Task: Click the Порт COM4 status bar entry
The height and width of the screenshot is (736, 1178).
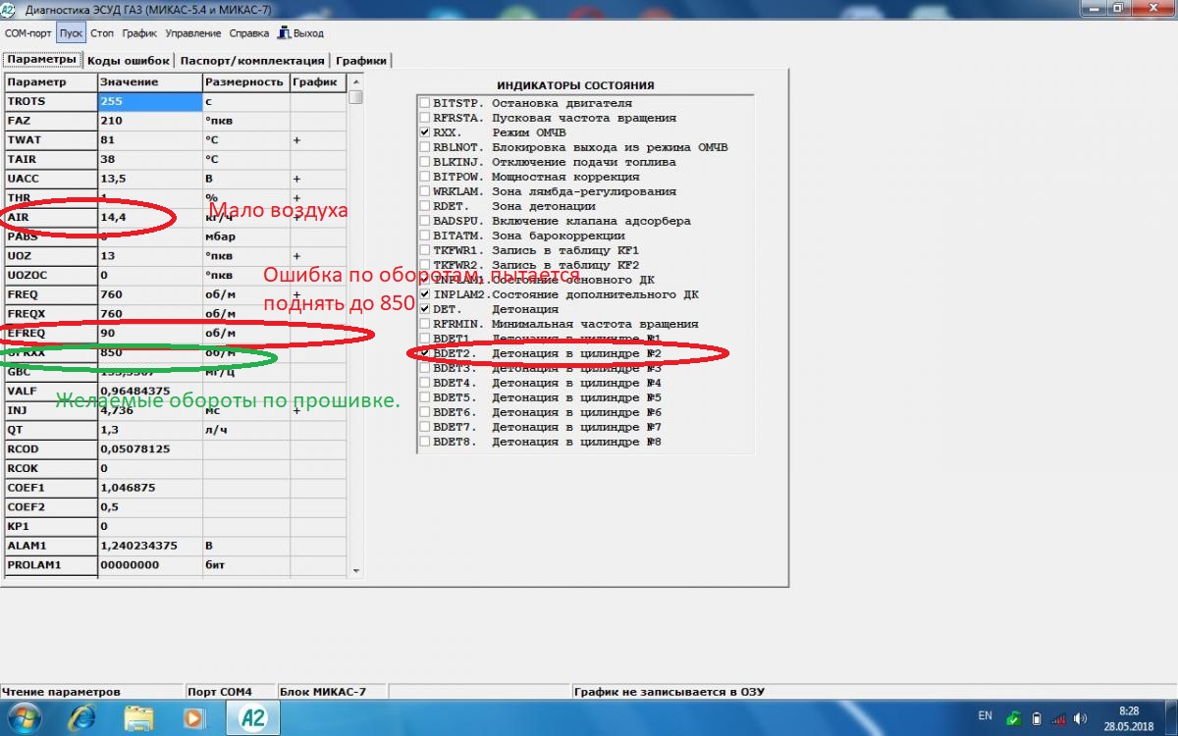Action: (231, 692)
